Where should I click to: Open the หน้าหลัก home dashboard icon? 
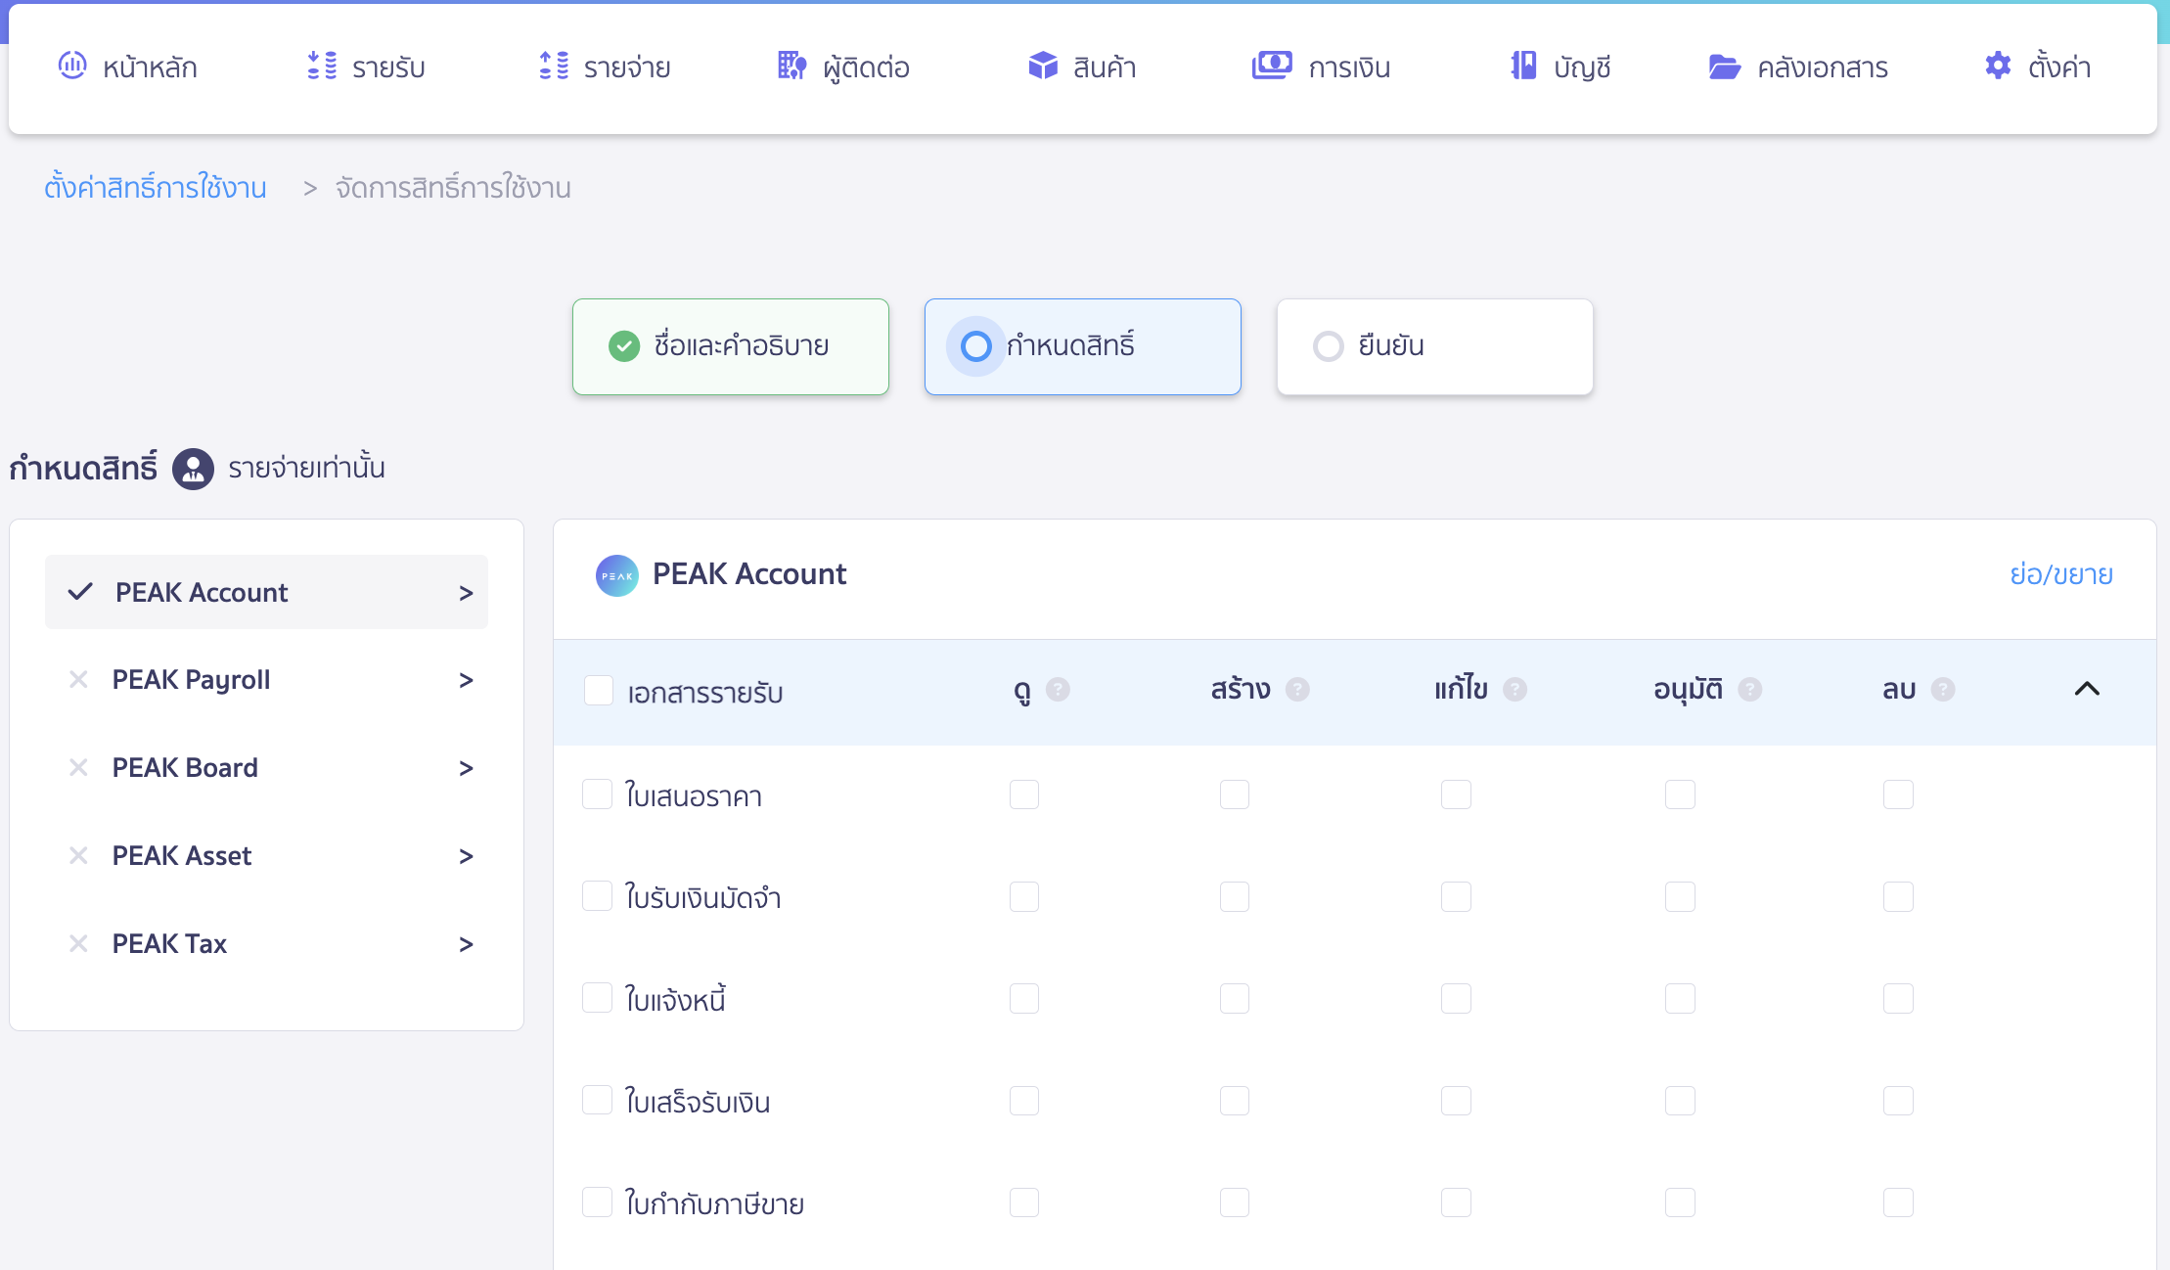coord(72,66)
